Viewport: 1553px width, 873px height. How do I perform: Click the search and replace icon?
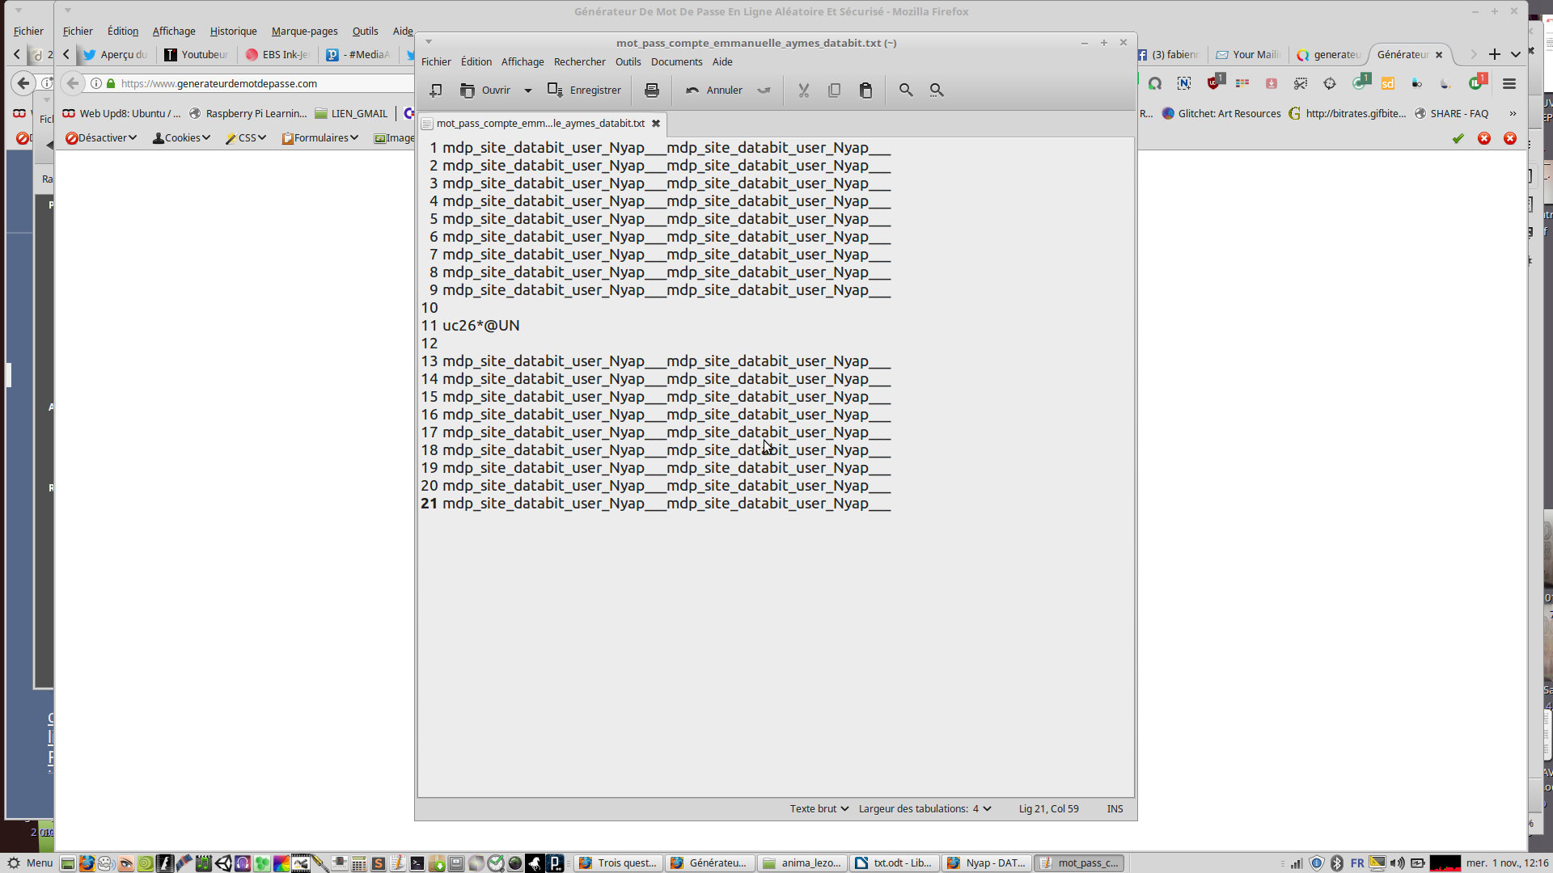click(x=937, y=91)
